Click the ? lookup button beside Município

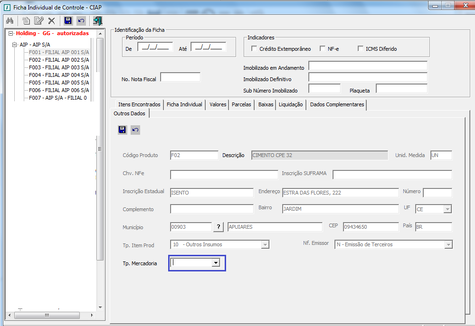click(218, 227)
